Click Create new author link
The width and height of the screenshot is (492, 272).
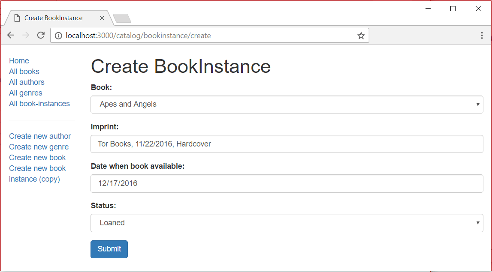tap(40, 136)
